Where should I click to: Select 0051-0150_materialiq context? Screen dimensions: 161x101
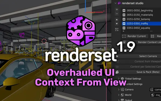[141, 15]
